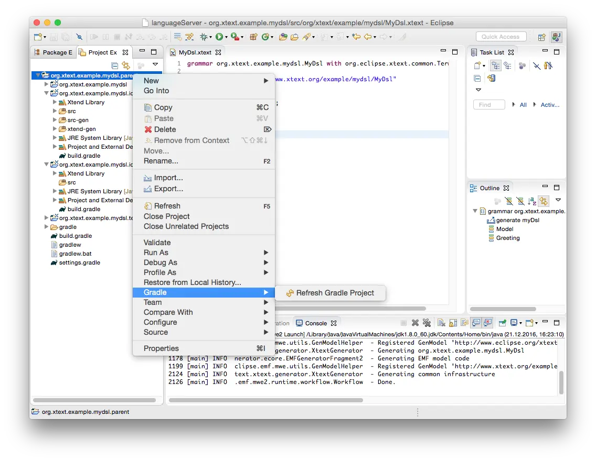This screenshot has height=461, width=596.
Task: Click Collapse All icon in Task List
Action: (477, 78)
